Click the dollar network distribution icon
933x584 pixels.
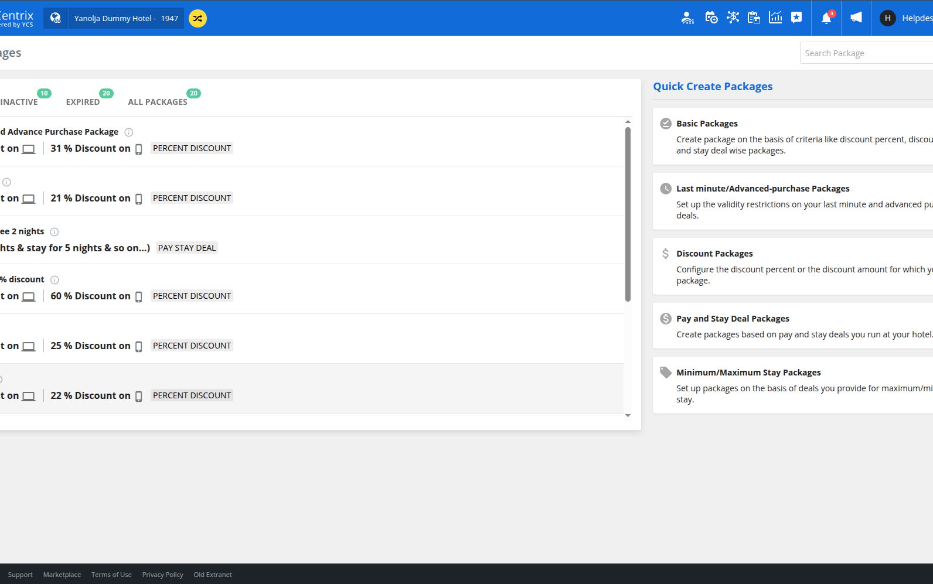pos(733,18)
